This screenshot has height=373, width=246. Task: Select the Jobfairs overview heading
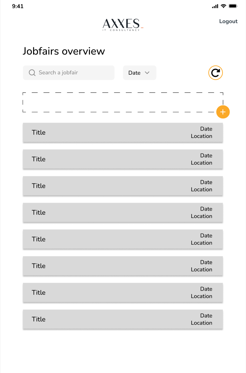coord(64,51)
